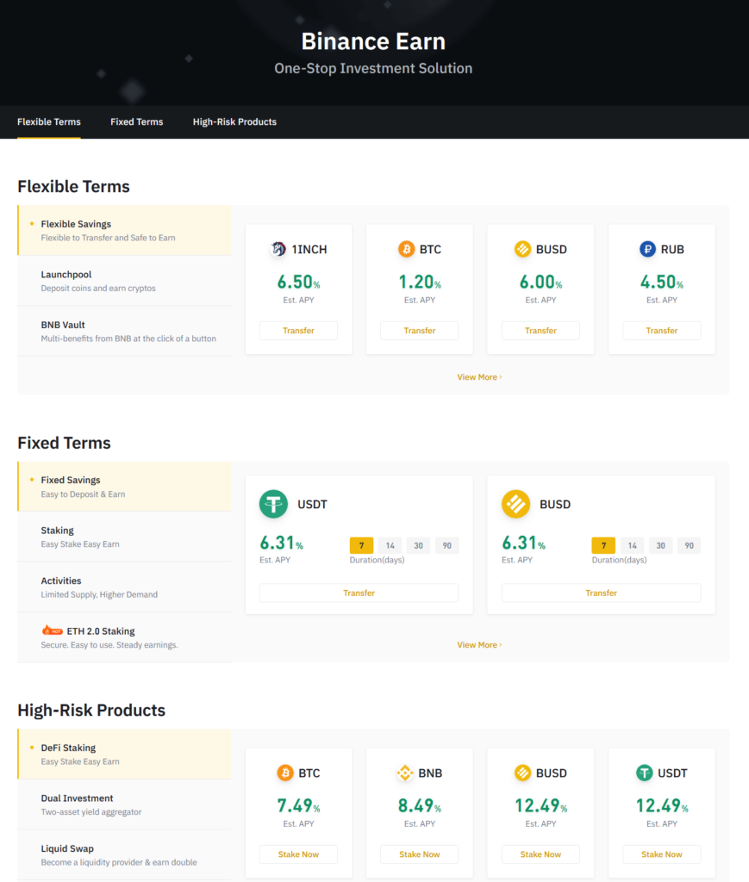
Task: Select 7-day duration for fixed BUSD
Action: [x=603, y=545]
